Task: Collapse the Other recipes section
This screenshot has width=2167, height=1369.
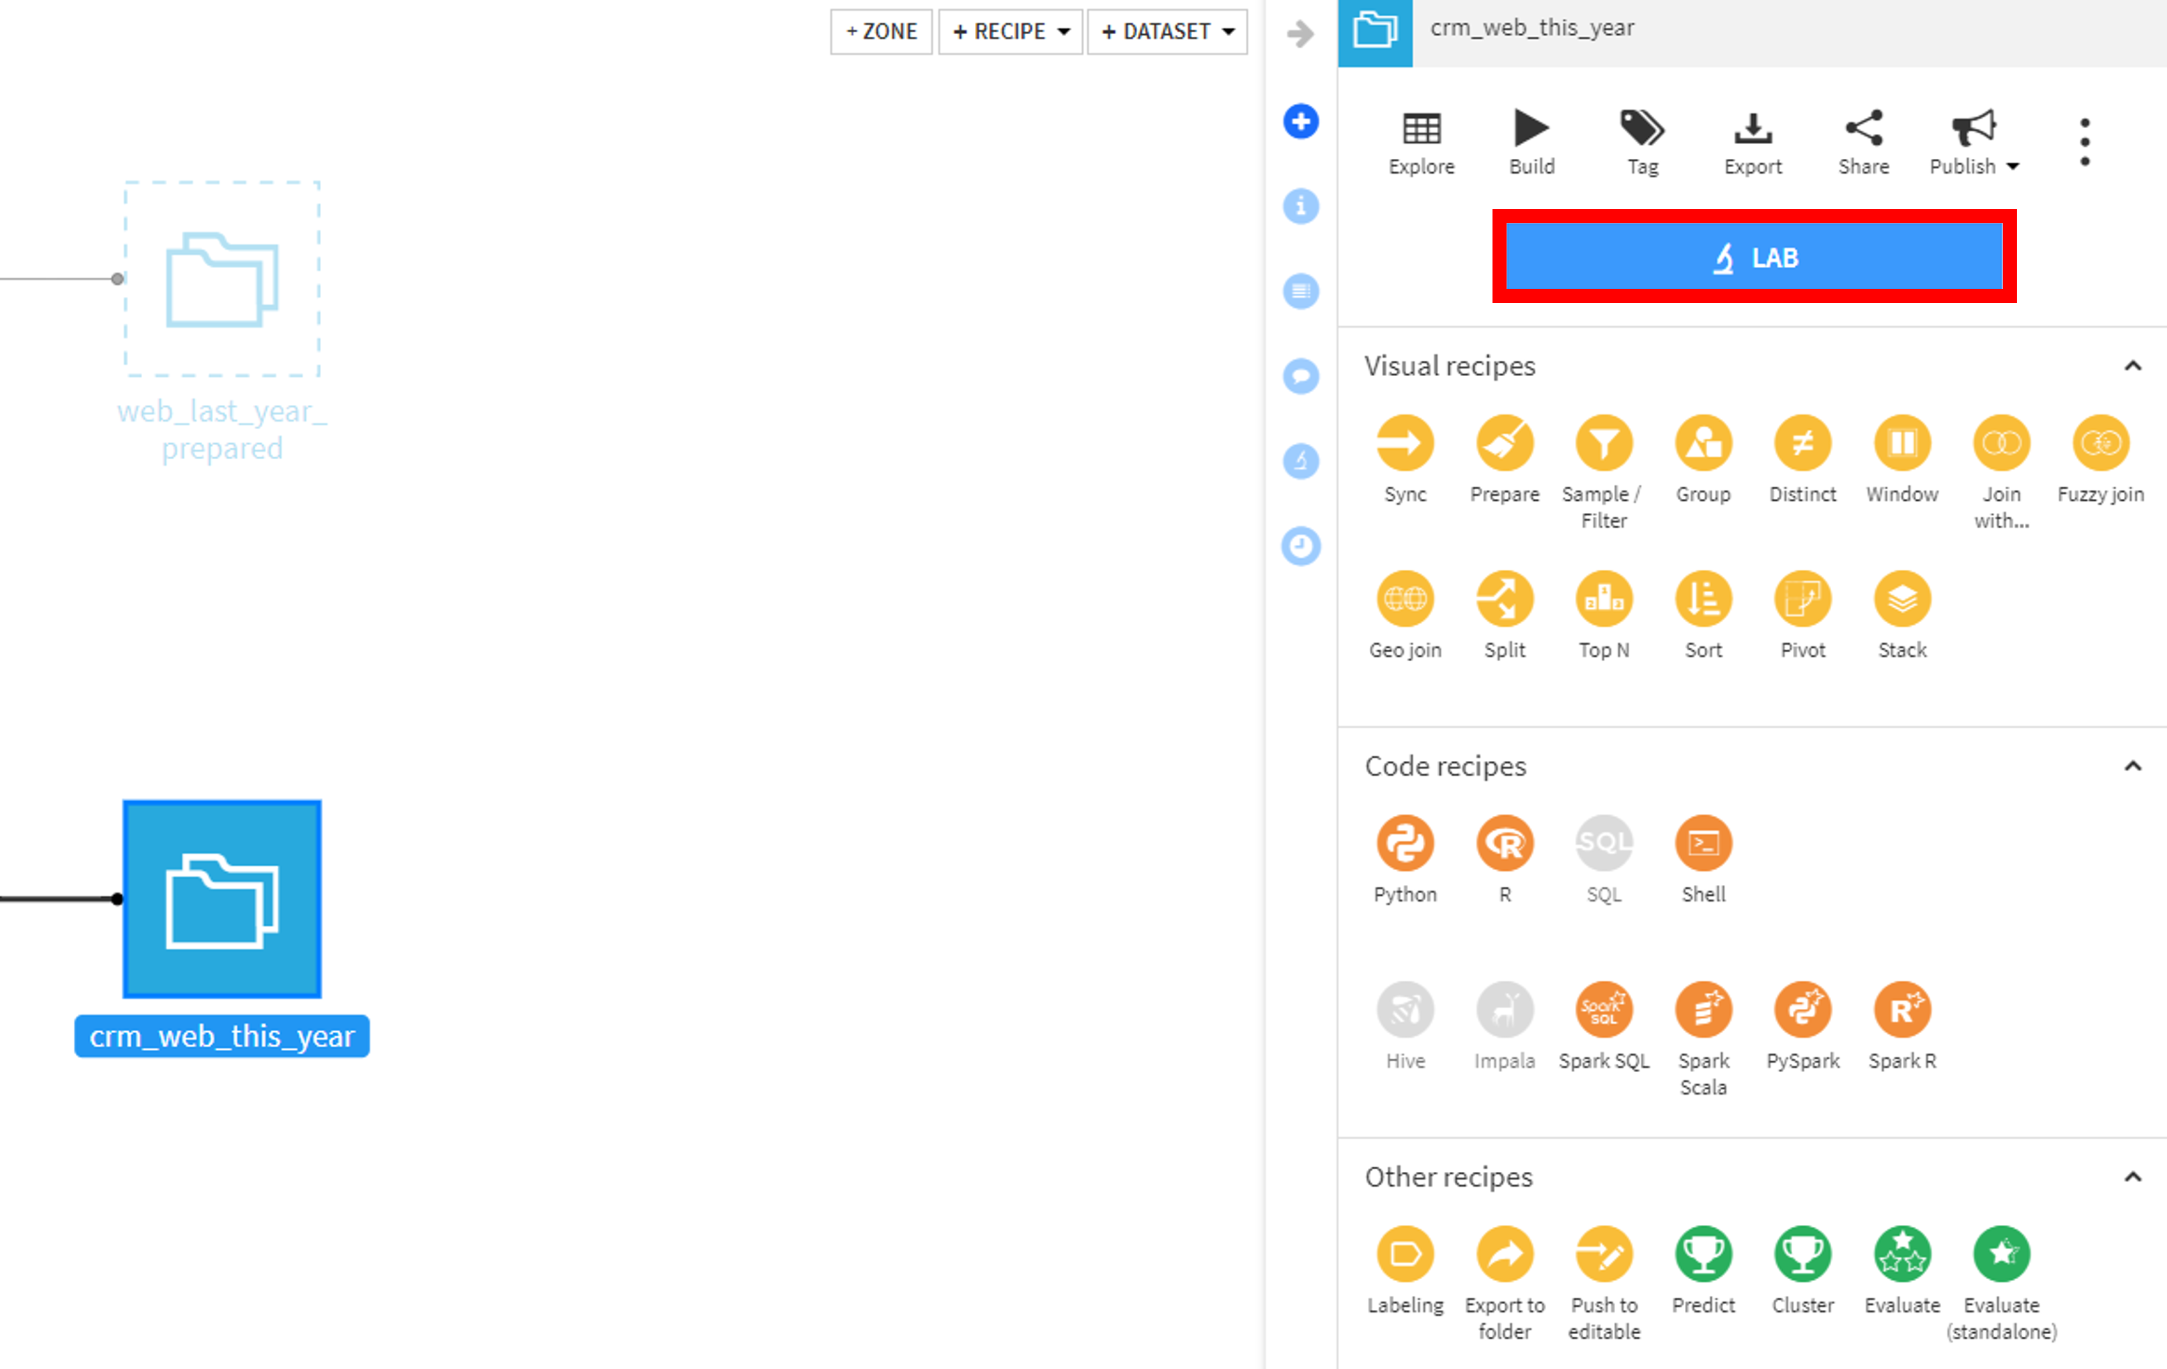Action: pyautogui.click(x=2133, y=1177)
